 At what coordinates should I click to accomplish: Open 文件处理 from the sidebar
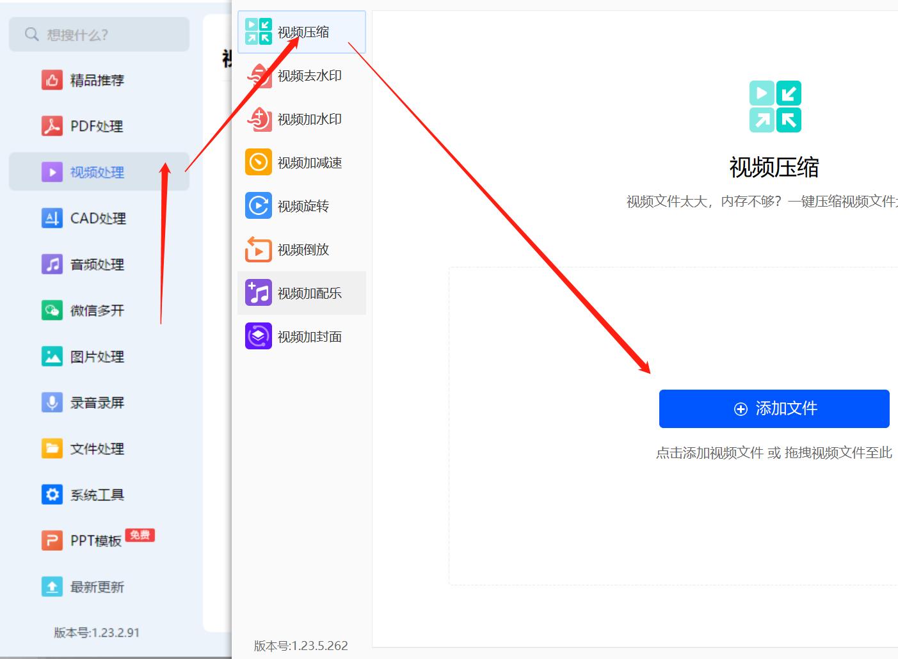coord(96,449)
